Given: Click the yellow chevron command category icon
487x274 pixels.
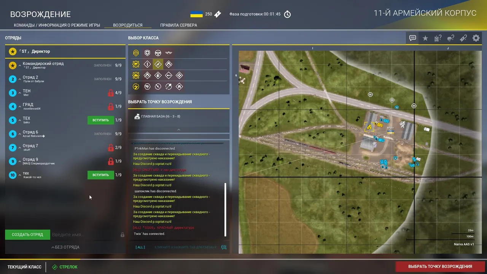Looking at the screenshot, I should (136, 53).
